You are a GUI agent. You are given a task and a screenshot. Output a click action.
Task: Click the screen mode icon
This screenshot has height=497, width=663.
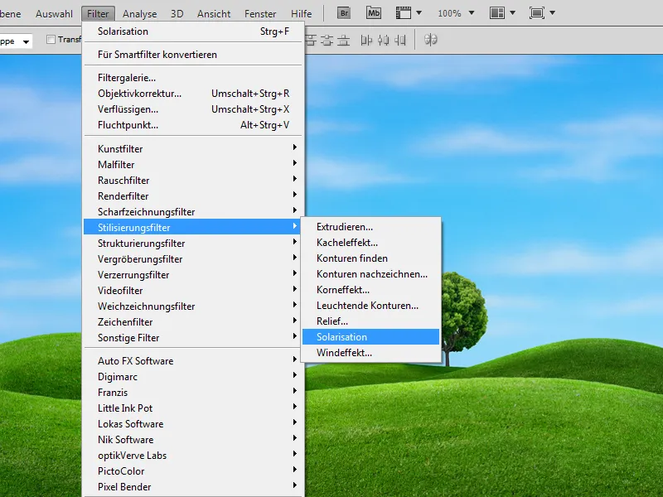click(537, 13)
